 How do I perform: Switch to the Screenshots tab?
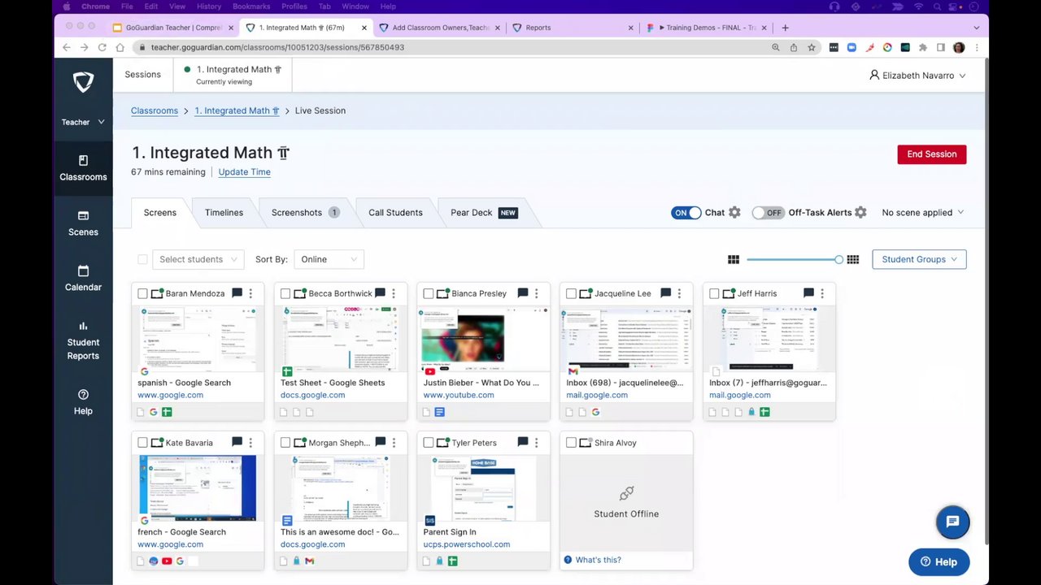pos(305,212)
